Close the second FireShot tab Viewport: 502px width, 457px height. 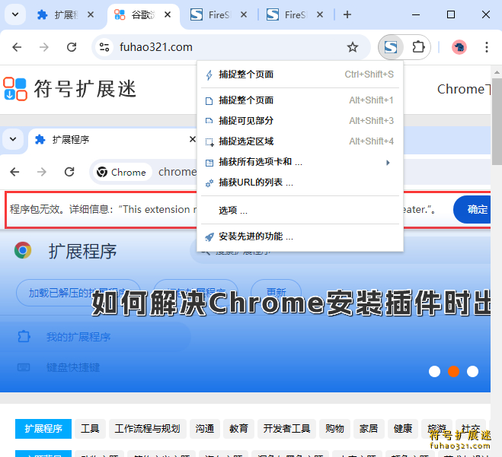click(320, 14)
